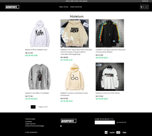Image resolution: width=152 pixels, height=136 pixels.
Task: Click the Mastercard payment icon
Action: pos(118,132)
